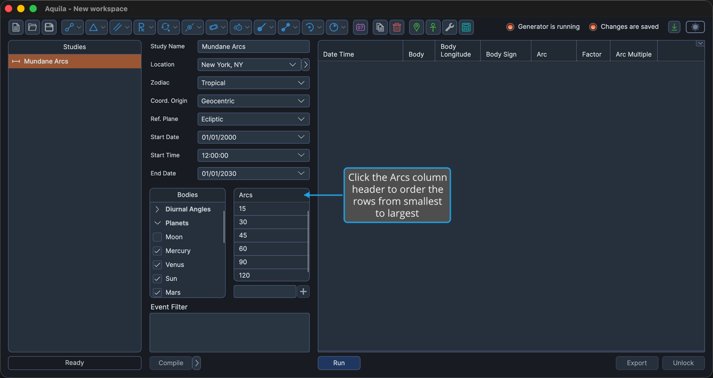Viewport: 713px width, 378px height.
Task: Uncheck the Sun checkbox
Action: coord(158,279)
